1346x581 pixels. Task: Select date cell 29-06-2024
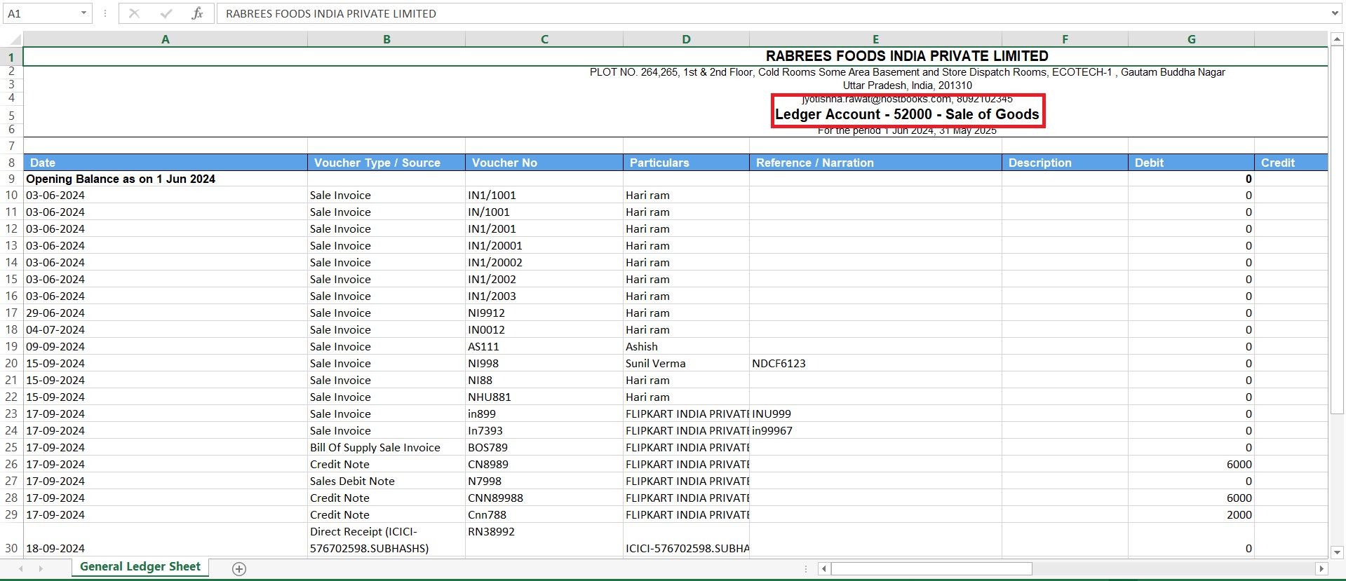tap(166, 313)
